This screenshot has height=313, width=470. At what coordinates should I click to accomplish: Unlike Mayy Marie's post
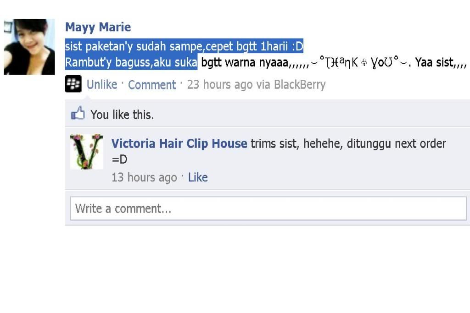pyautogui.click(x=102, y=85)
